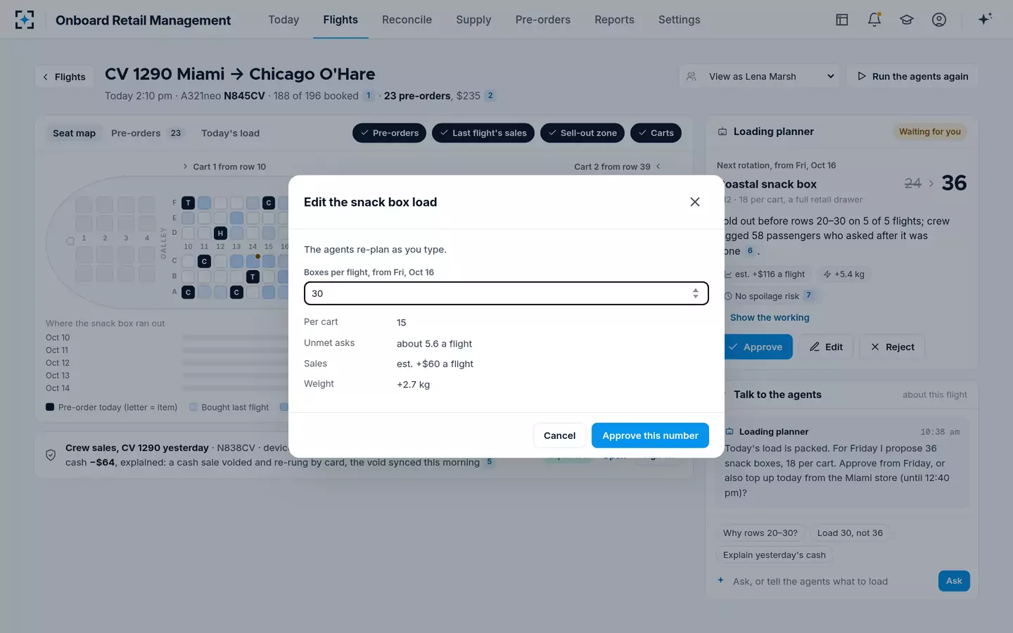
Task: Toggle the Sell-out zone overlay
Action: tap(582, 133)
